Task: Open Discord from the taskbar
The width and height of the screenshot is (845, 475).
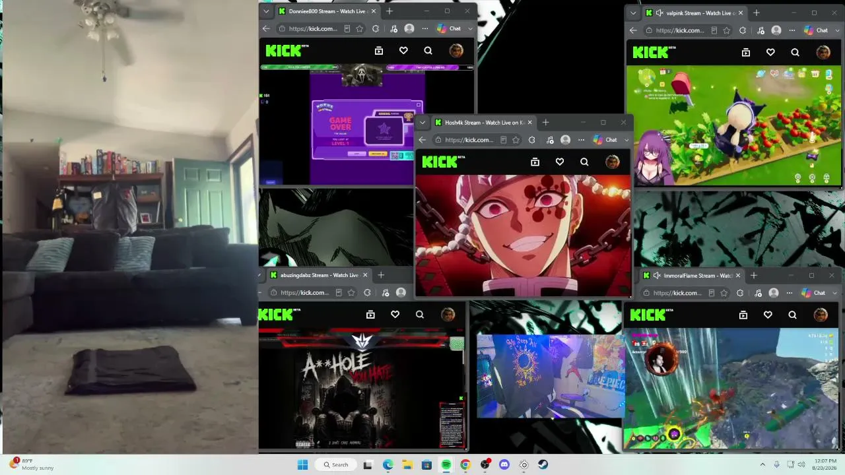Action: click(x=504, y=465)
